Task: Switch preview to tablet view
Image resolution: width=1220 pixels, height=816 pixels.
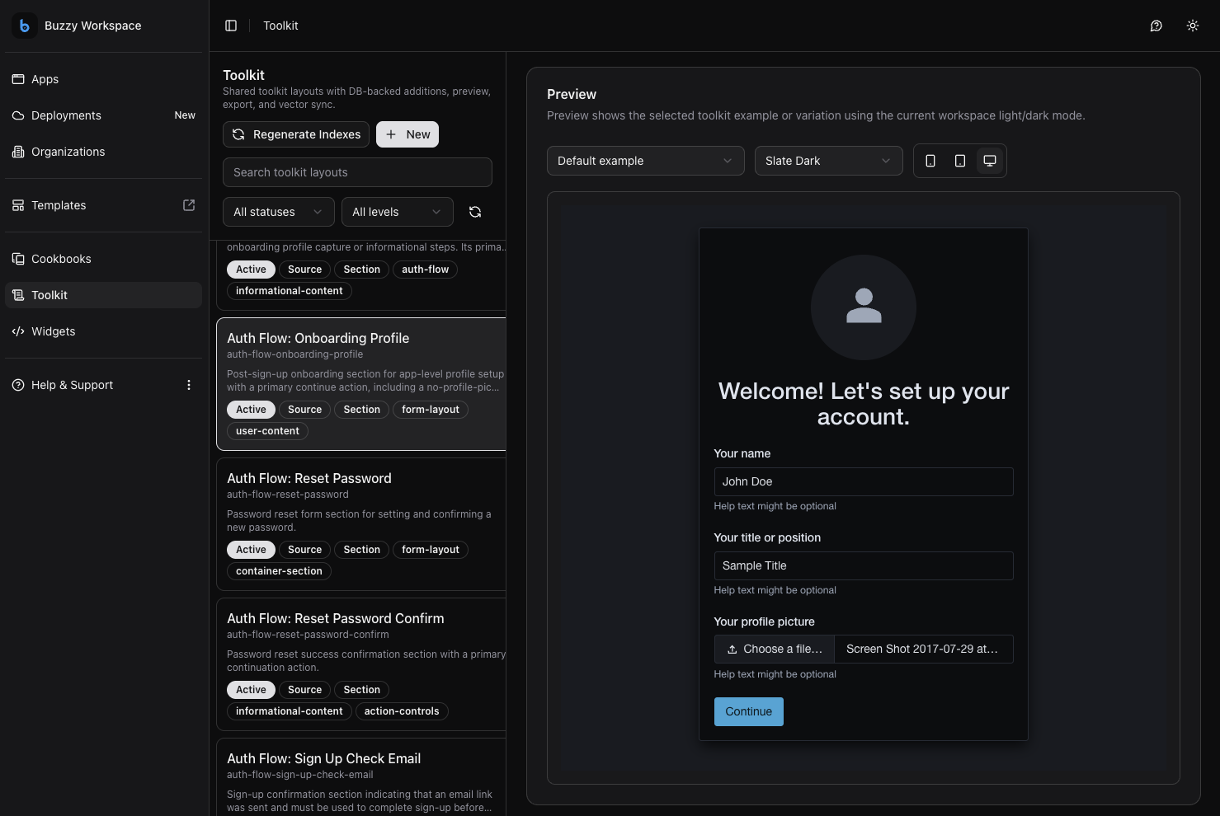Action: pos(960,161)
